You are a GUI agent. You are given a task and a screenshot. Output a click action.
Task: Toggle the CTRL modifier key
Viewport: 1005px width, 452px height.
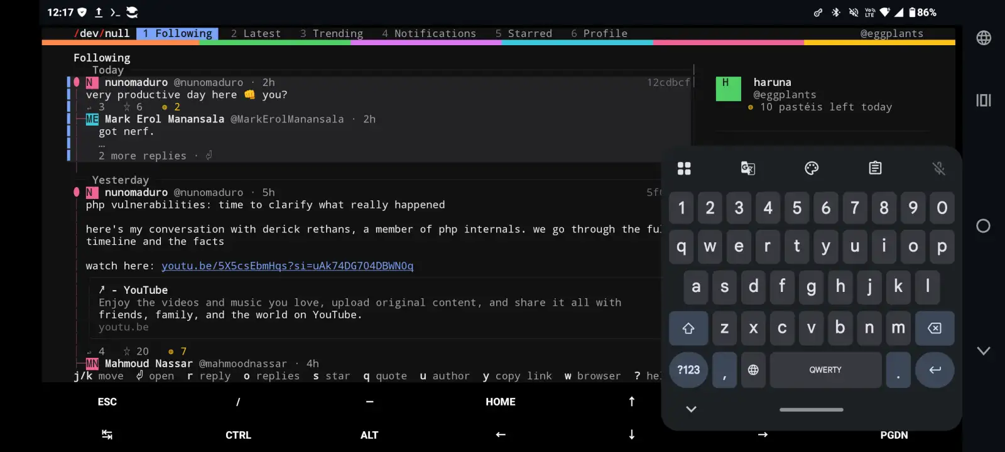coord(238,435)
